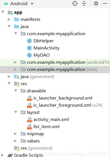The width and height of the screenshot is (110, 159).
Task: Select the values folder label
Action: [33, 141]
